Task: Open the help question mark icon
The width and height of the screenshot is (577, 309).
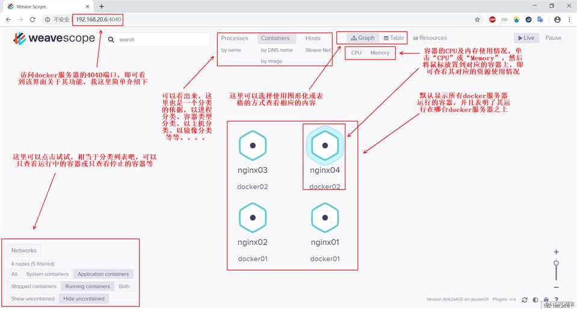Action: coord(557,300)
